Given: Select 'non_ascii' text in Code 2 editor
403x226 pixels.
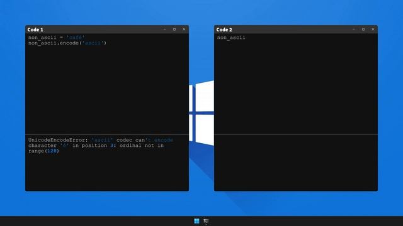Looking at the screenshot, I should 231,38.
